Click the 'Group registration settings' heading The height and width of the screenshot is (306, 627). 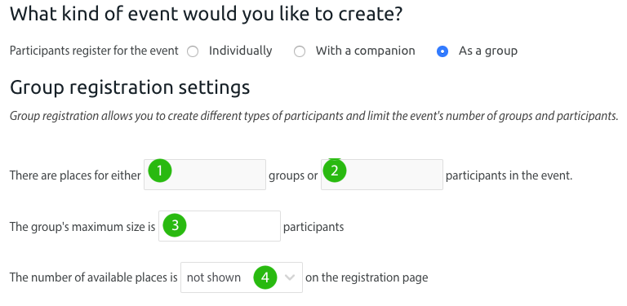click(130, 87)
